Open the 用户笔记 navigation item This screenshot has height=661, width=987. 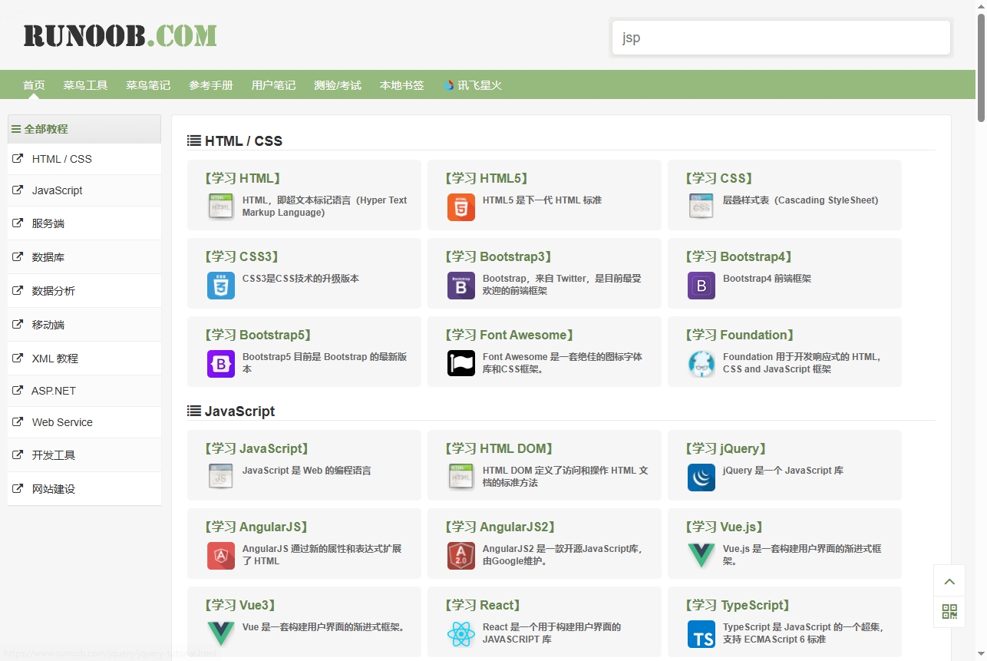[273, 85]
